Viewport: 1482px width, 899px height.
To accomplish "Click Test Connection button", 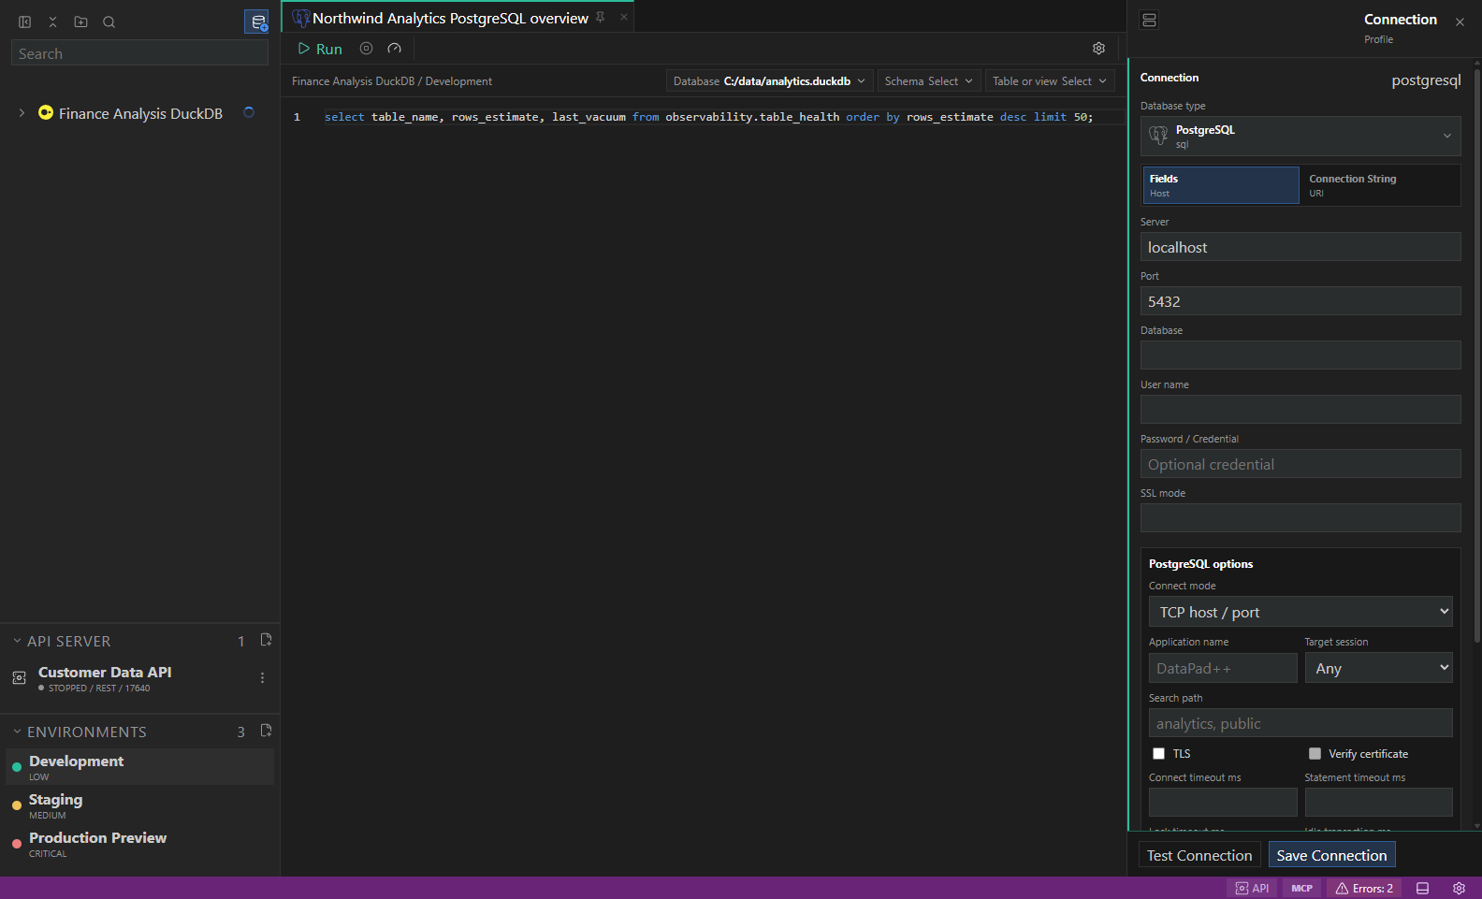I will [x=1199, y=855].
